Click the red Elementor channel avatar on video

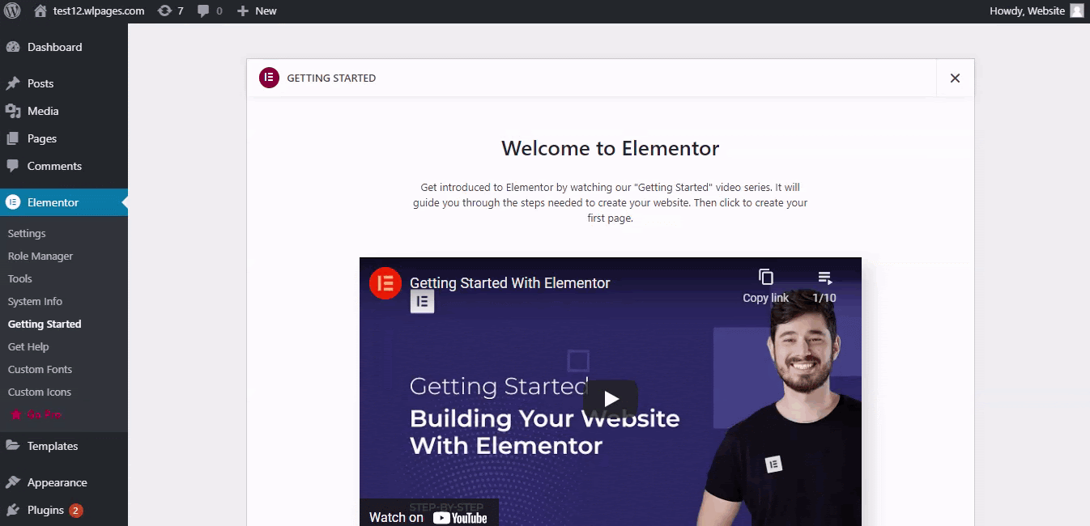click(x=385, y=283)
